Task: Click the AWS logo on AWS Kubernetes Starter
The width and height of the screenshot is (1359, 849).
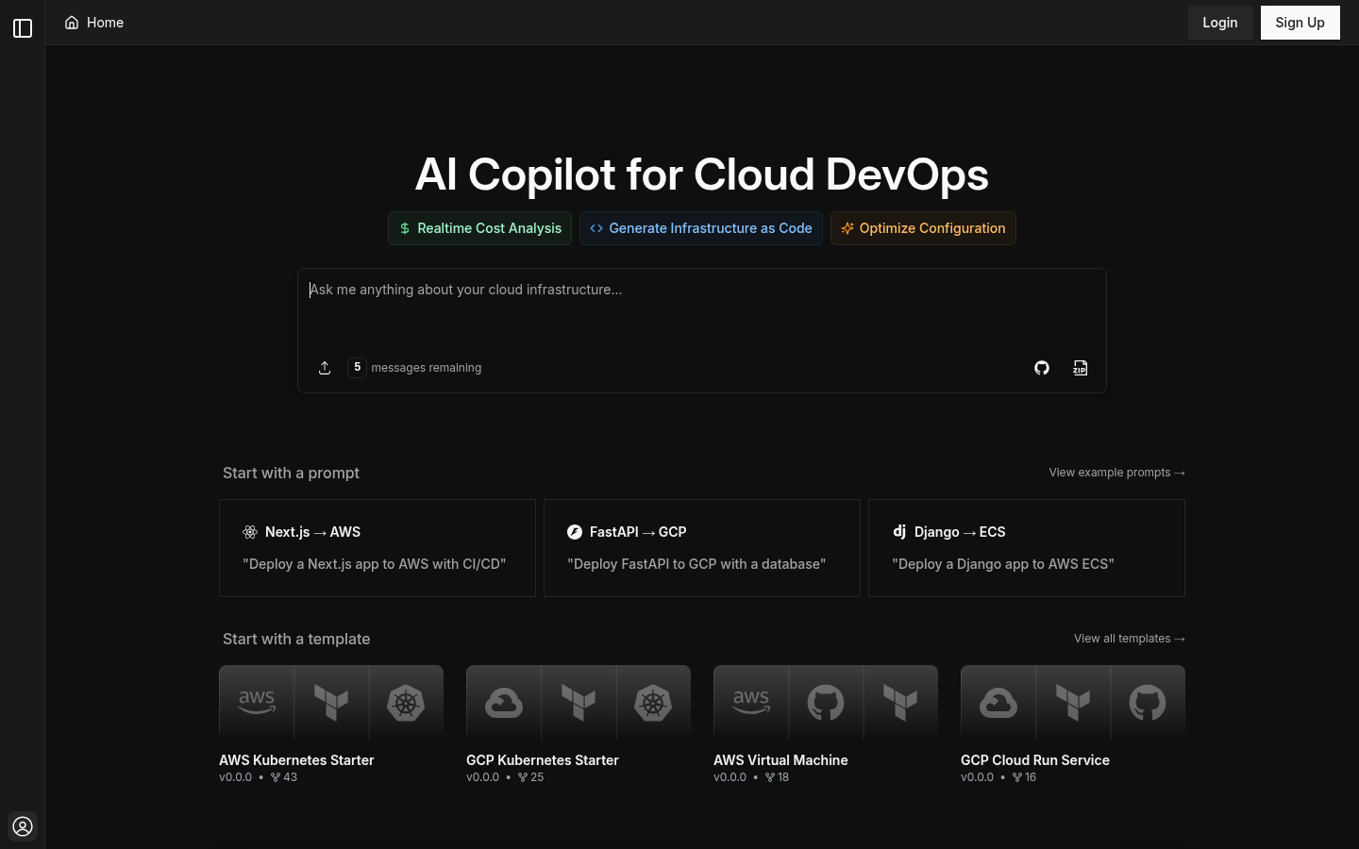Action: click(257, 702)
